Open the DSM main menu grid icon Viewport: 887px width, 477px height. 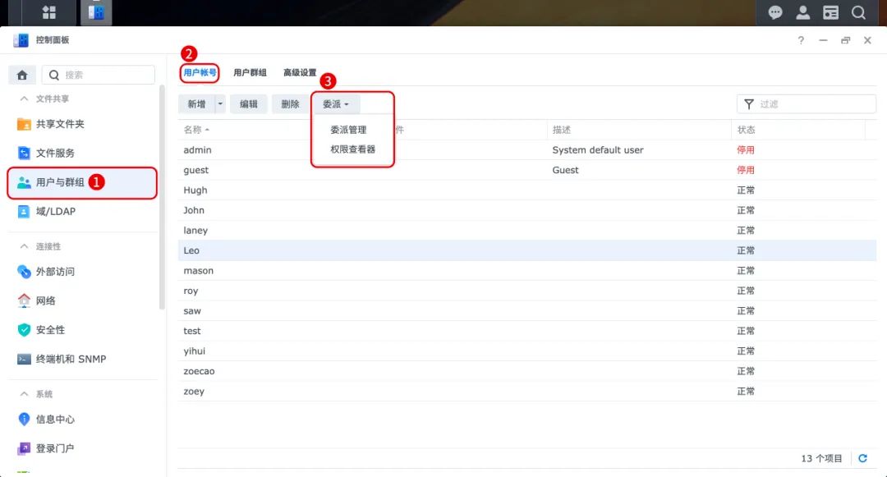click(x=49, y=12)
